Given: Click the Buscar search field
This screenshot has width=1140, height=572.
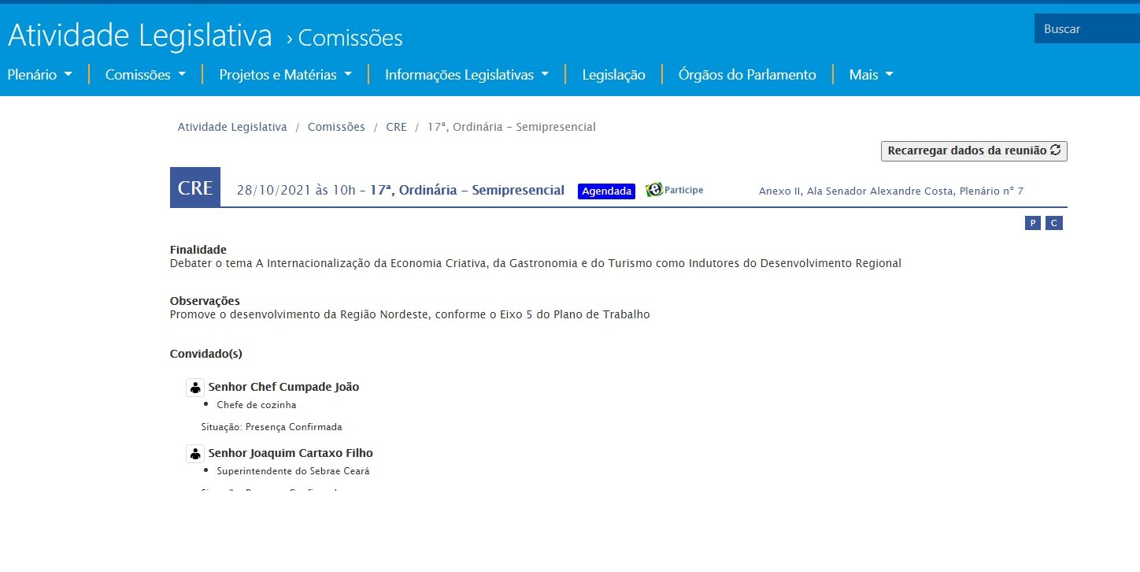Looking at the screenshot, I should tap(1086, 29).
